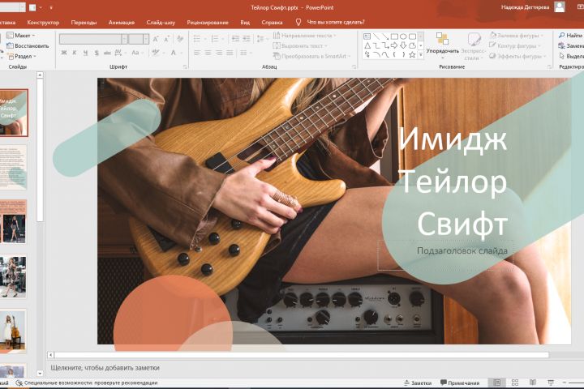Click the accessibility check status message
Image resolution: width=584 pixels, height=389 pixels.
tap(87, 383)
